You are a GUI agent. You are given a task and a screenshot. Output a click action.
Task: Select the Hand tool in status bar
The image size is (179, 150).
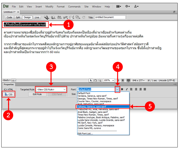click(x=95, y=80)
